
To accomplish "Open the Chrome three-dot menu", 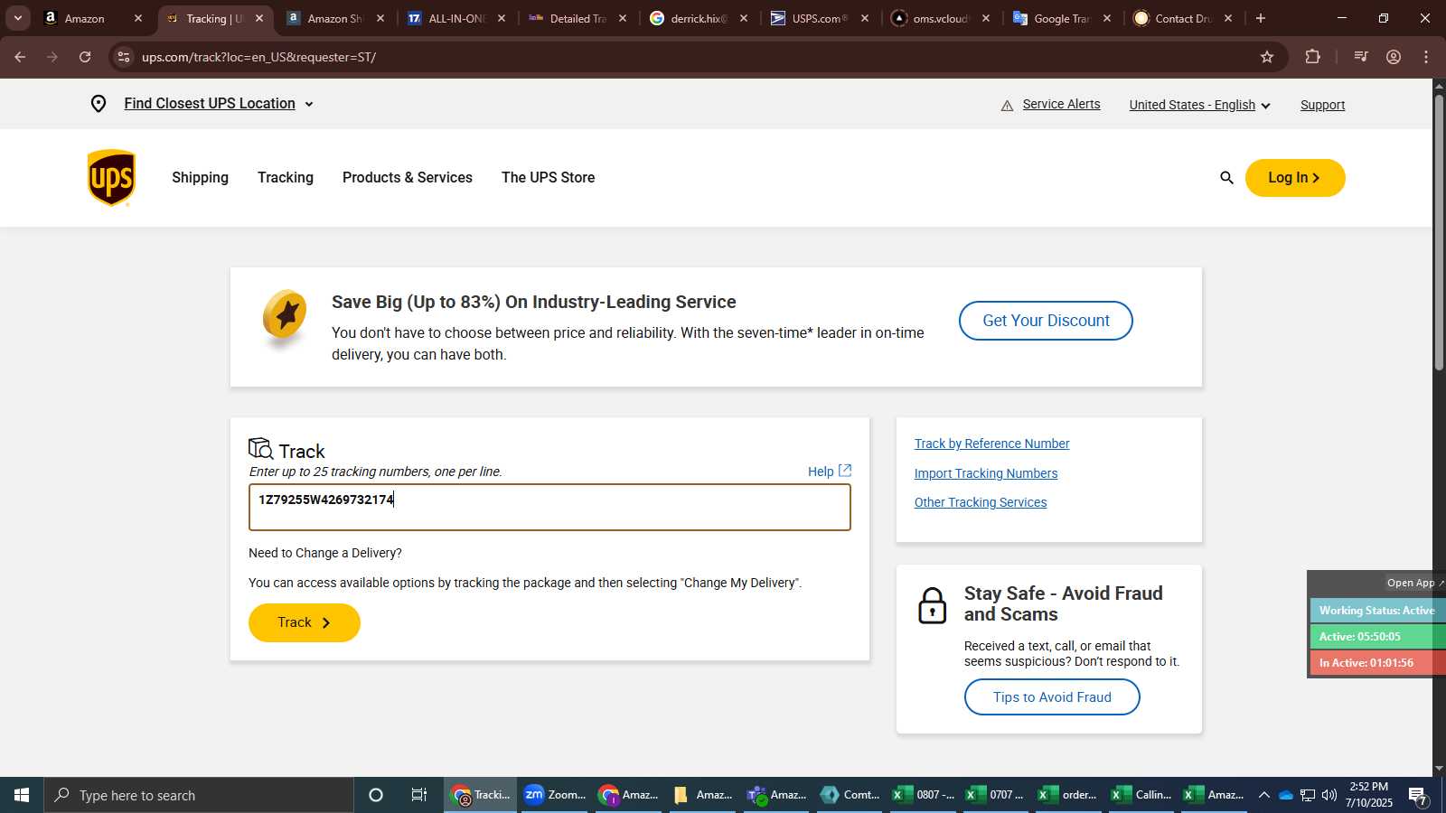I will [1426, 57].
